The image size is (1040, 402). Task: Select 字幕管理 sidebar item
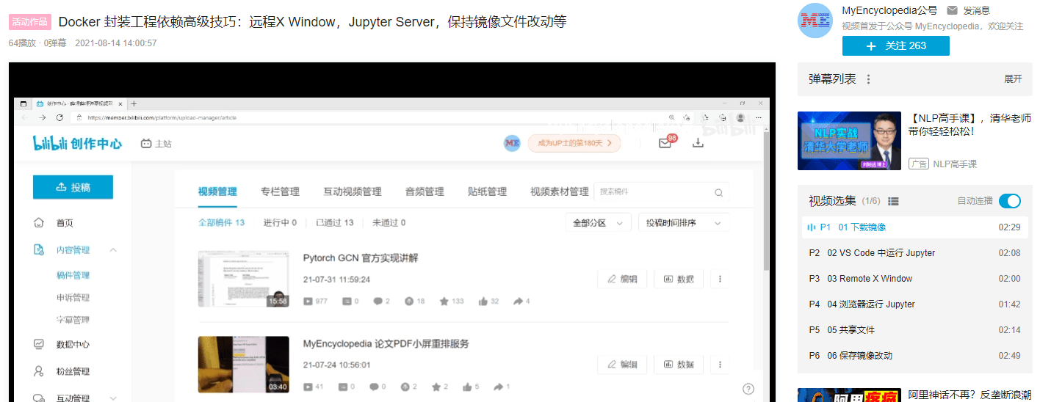(x=73, y=320)
